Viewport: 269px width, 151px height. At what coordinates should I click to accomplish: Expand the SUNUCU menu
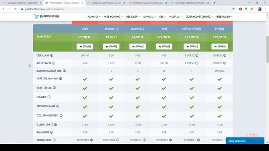150,17
